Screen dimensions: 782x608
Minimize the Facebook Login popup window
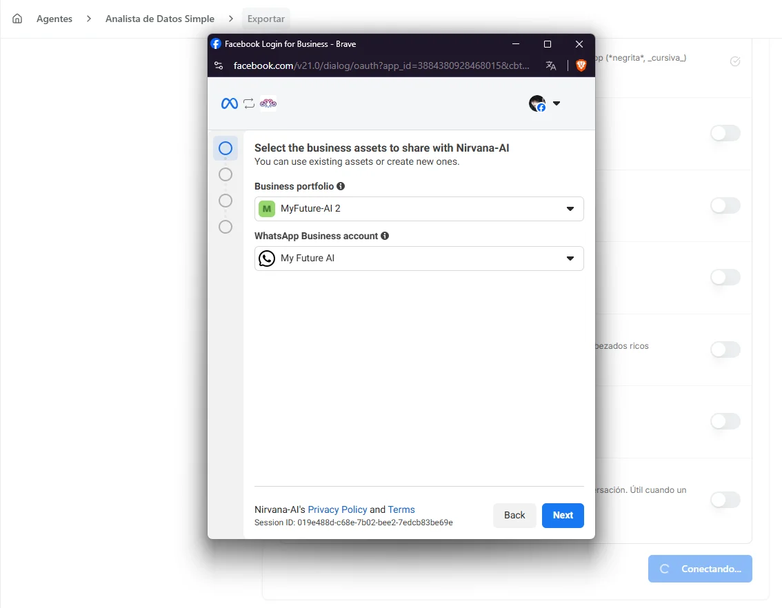[516, 44]
